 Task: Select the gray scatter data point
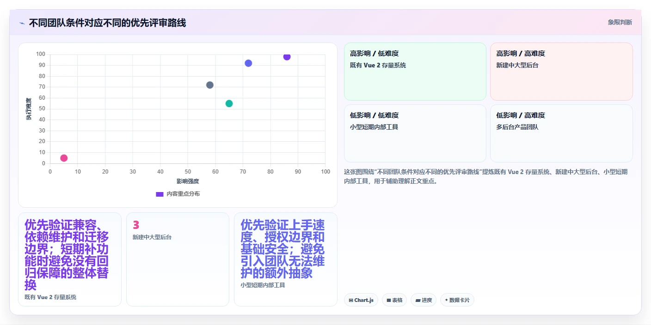pos(209,85)
